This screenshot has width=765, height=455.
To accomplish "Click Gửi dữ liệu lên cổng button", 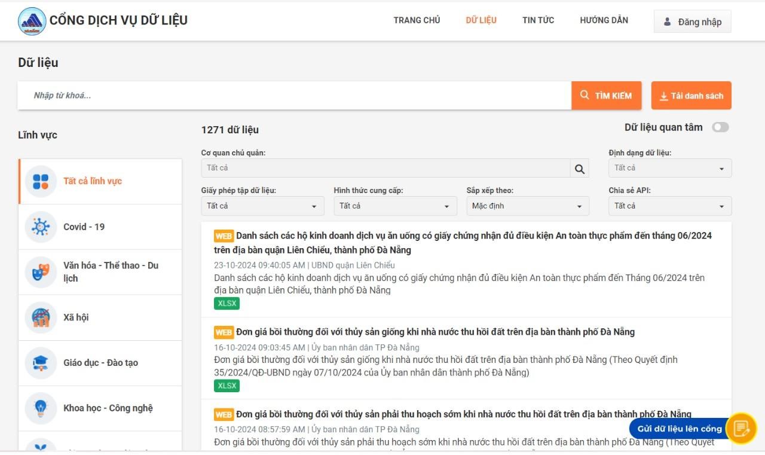I will 680,429.
